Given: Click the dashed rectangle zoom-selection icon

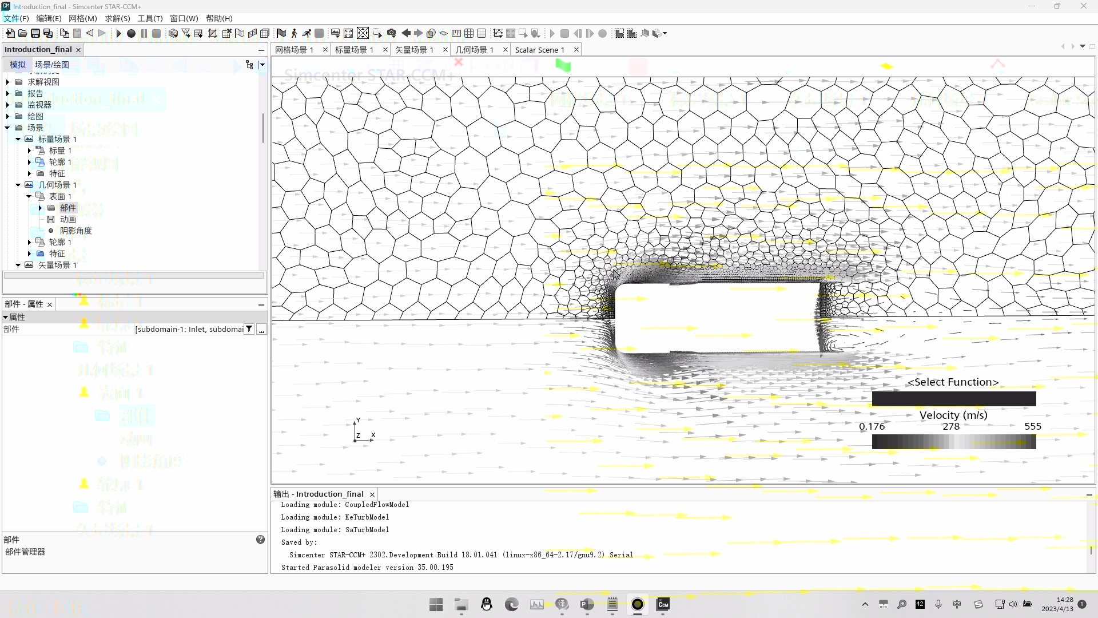Looking at the screenshot, I should [x=377, y=33].
